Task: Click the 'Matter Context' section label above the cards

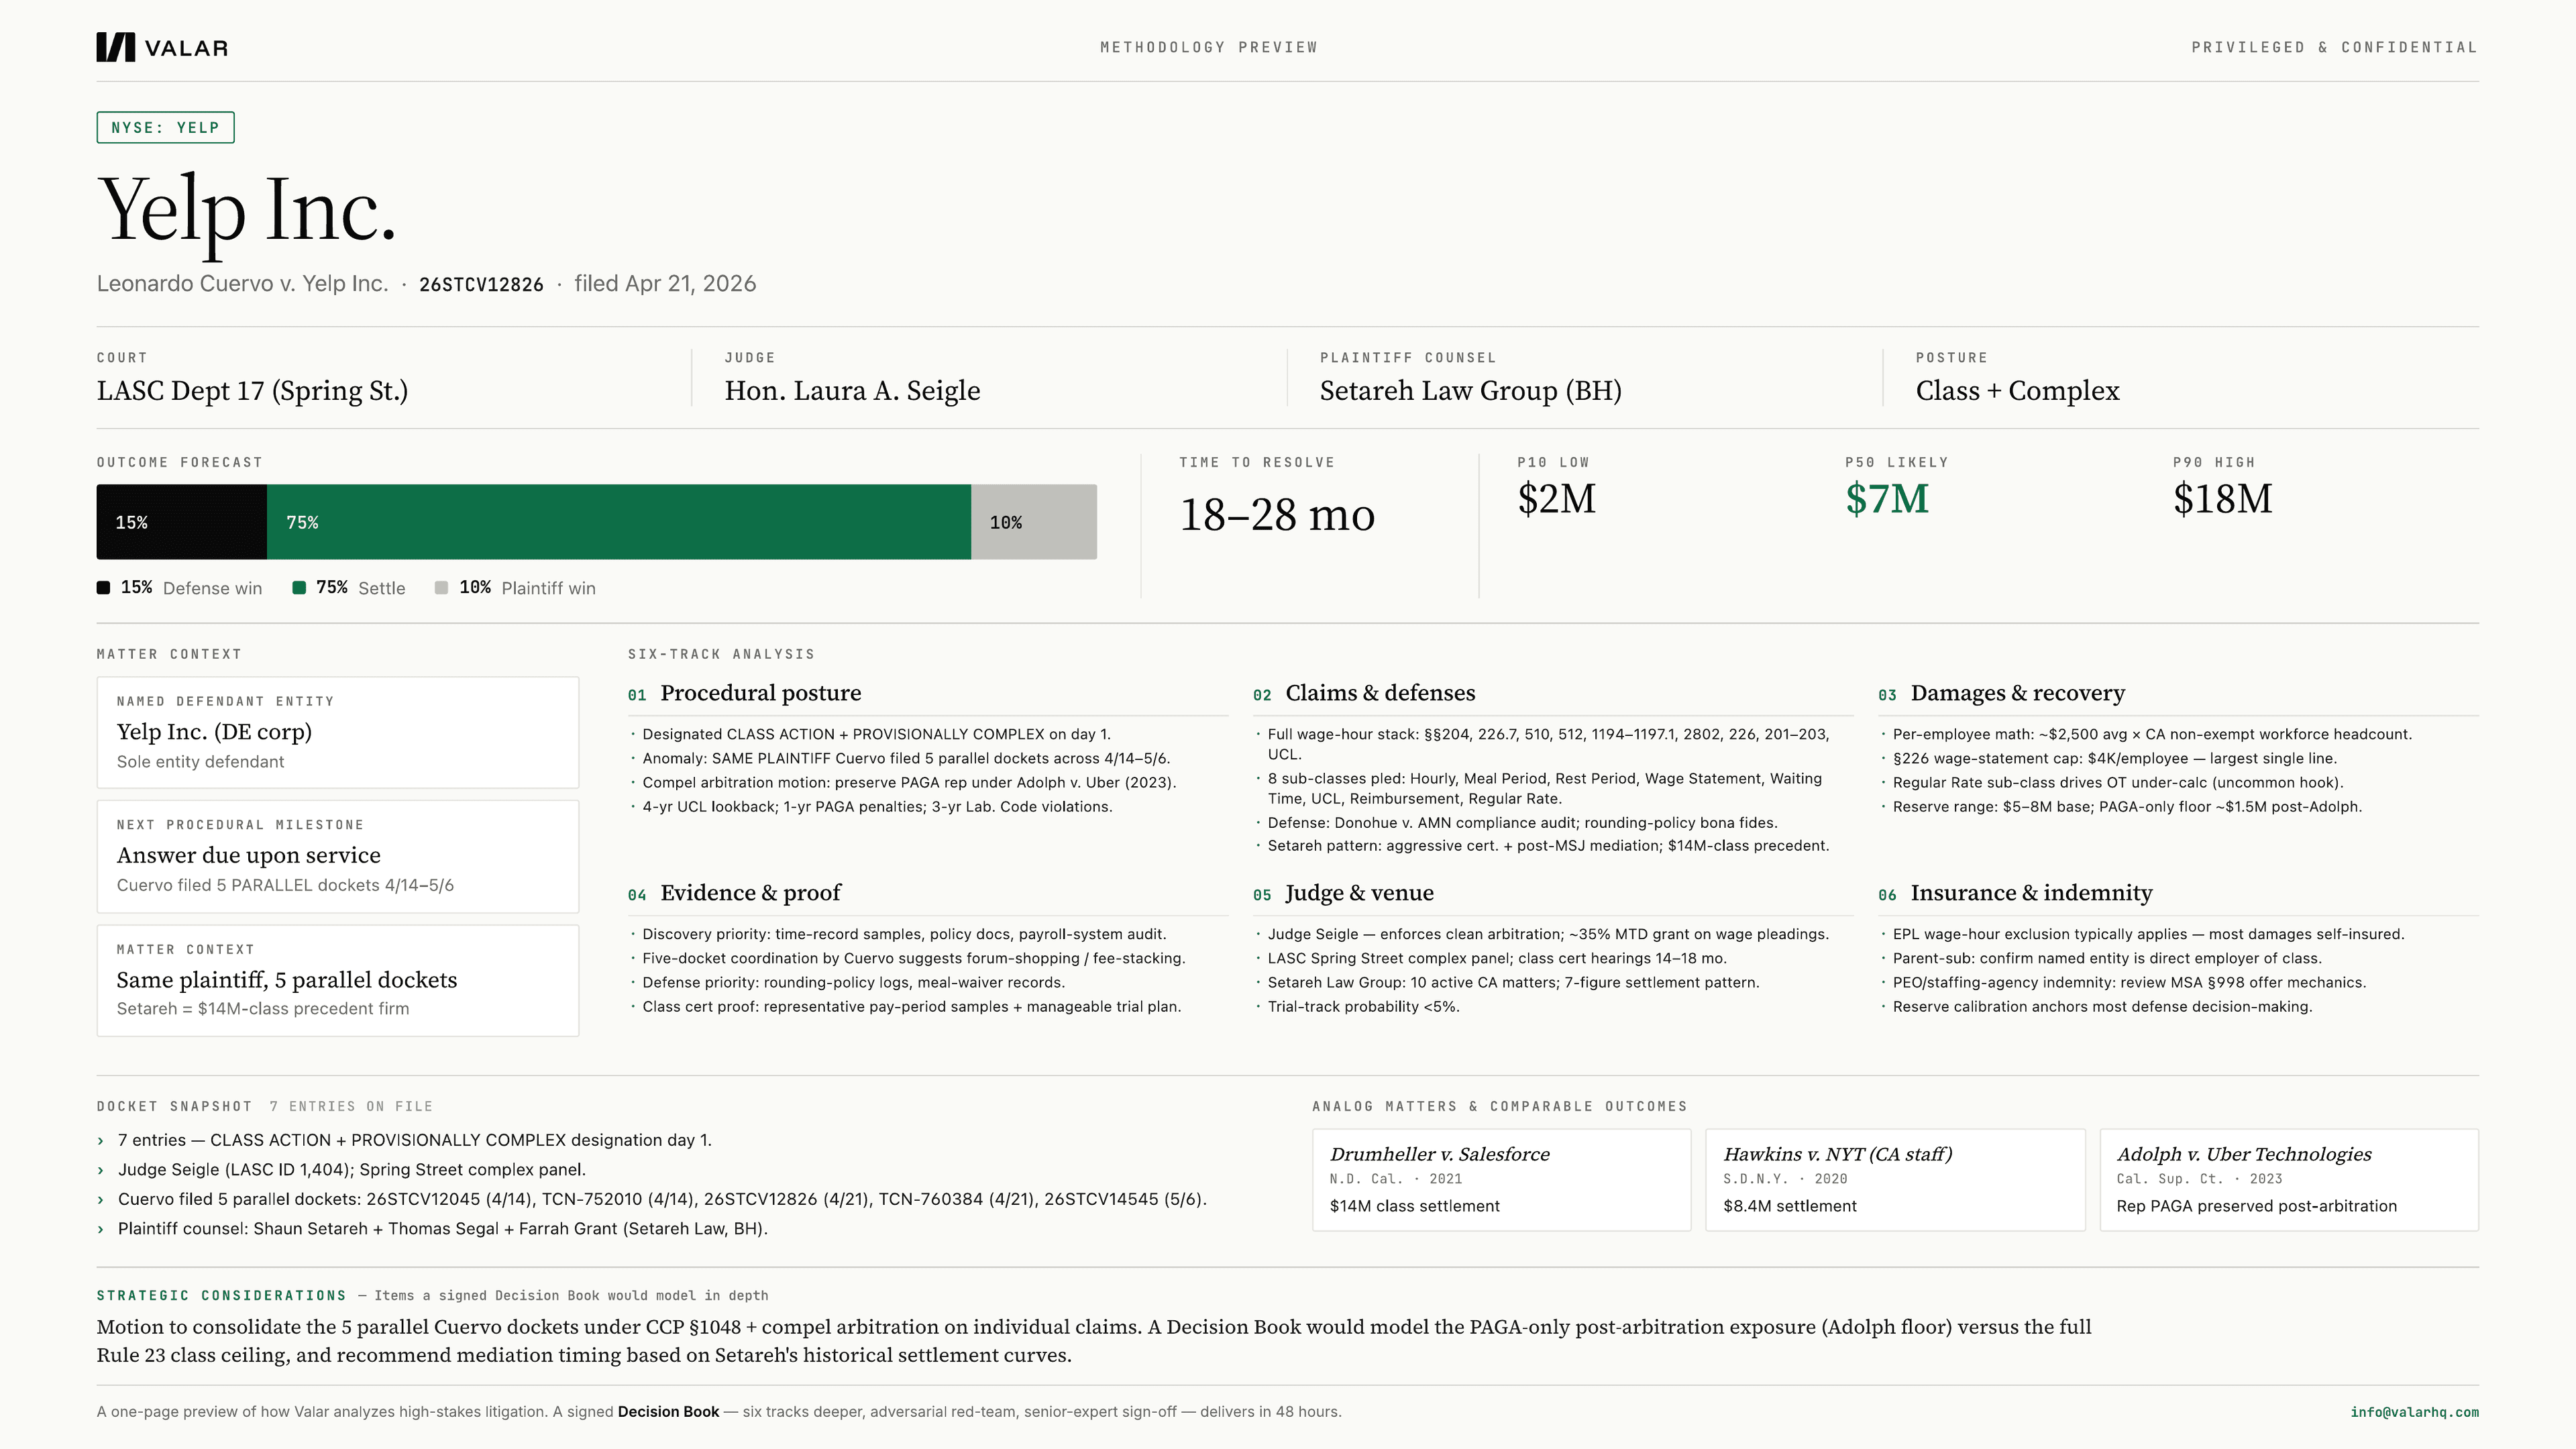Action: (x=169, y=654)
